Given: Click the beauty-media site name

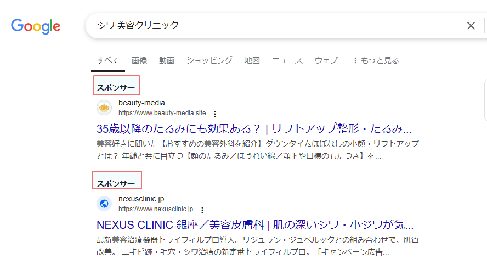Looking at the screenshot, I should pyautogui.click(x=141, y=103).
